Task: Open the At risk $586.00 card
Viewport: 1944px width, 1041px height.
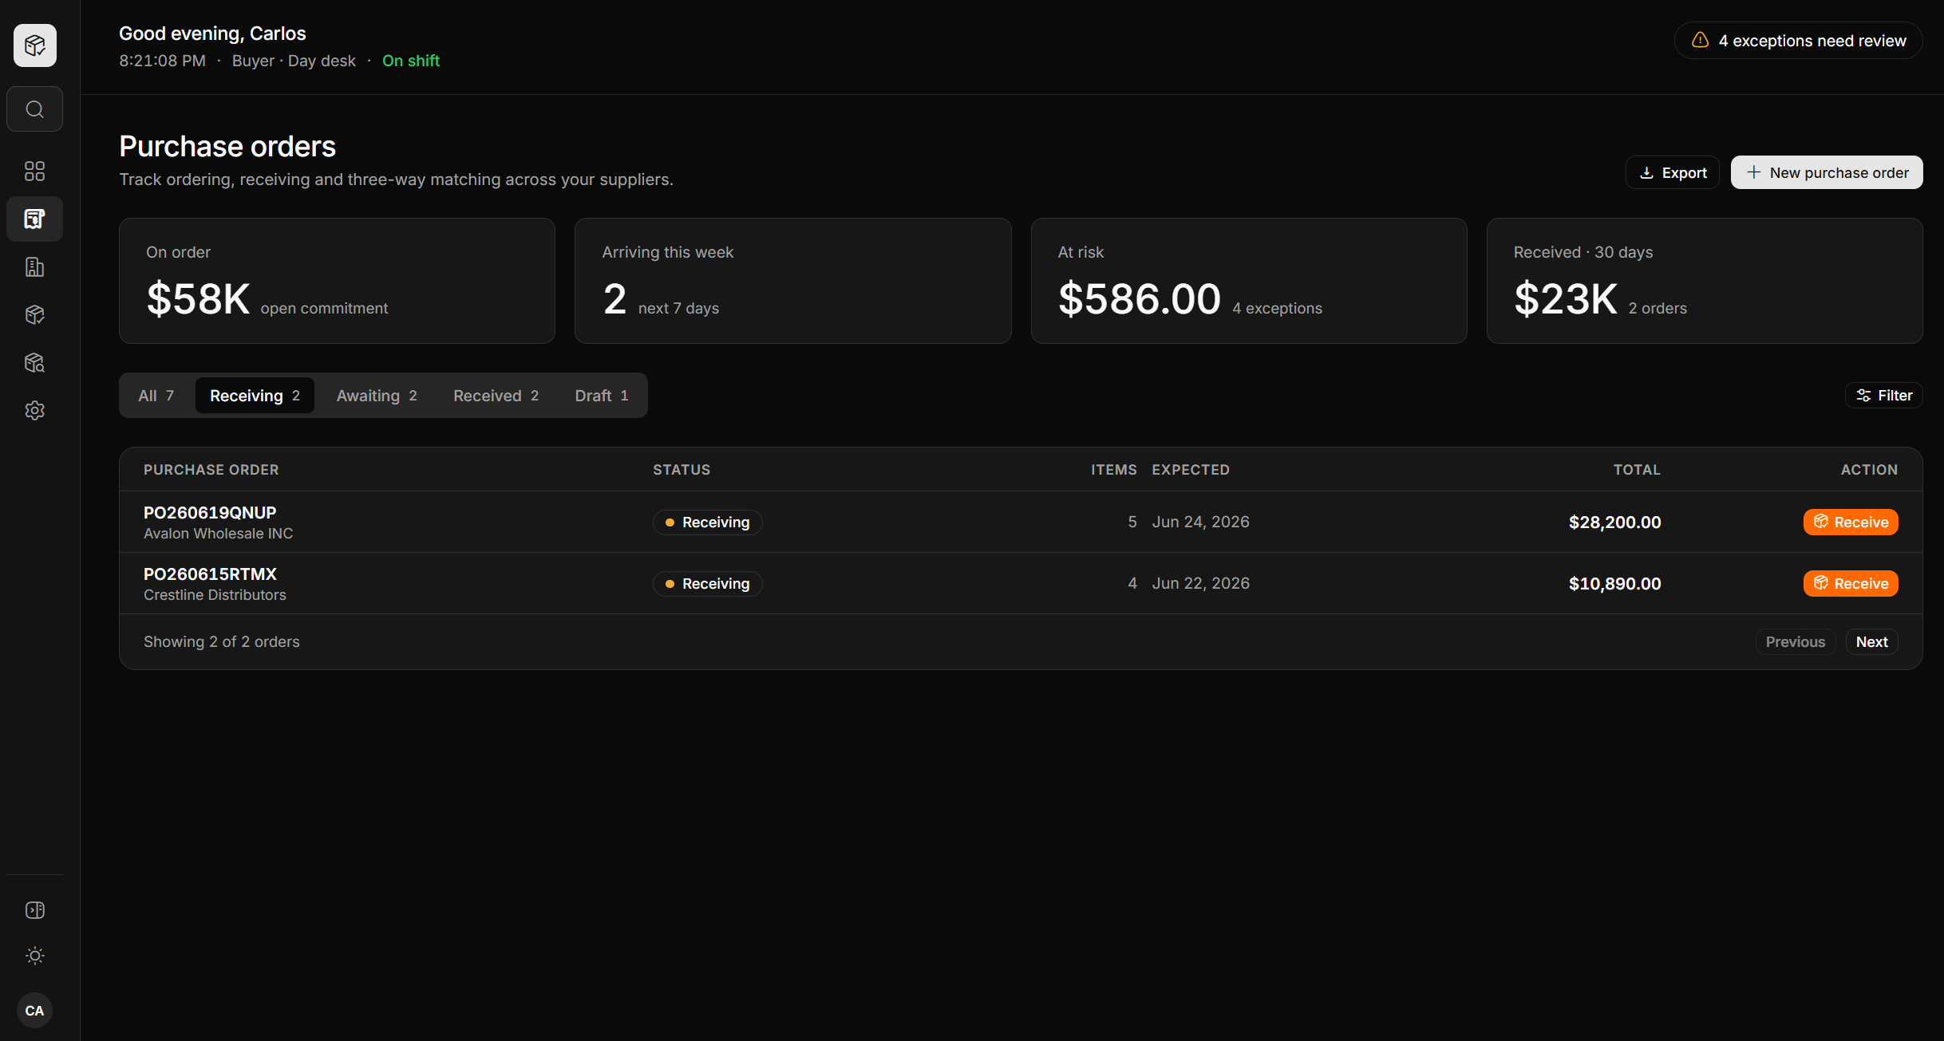Action: point(1249,281)
